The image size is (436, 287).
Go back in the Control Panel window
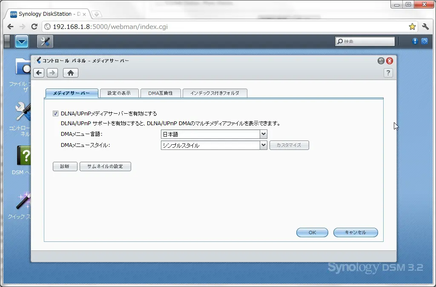click(39, 73)
